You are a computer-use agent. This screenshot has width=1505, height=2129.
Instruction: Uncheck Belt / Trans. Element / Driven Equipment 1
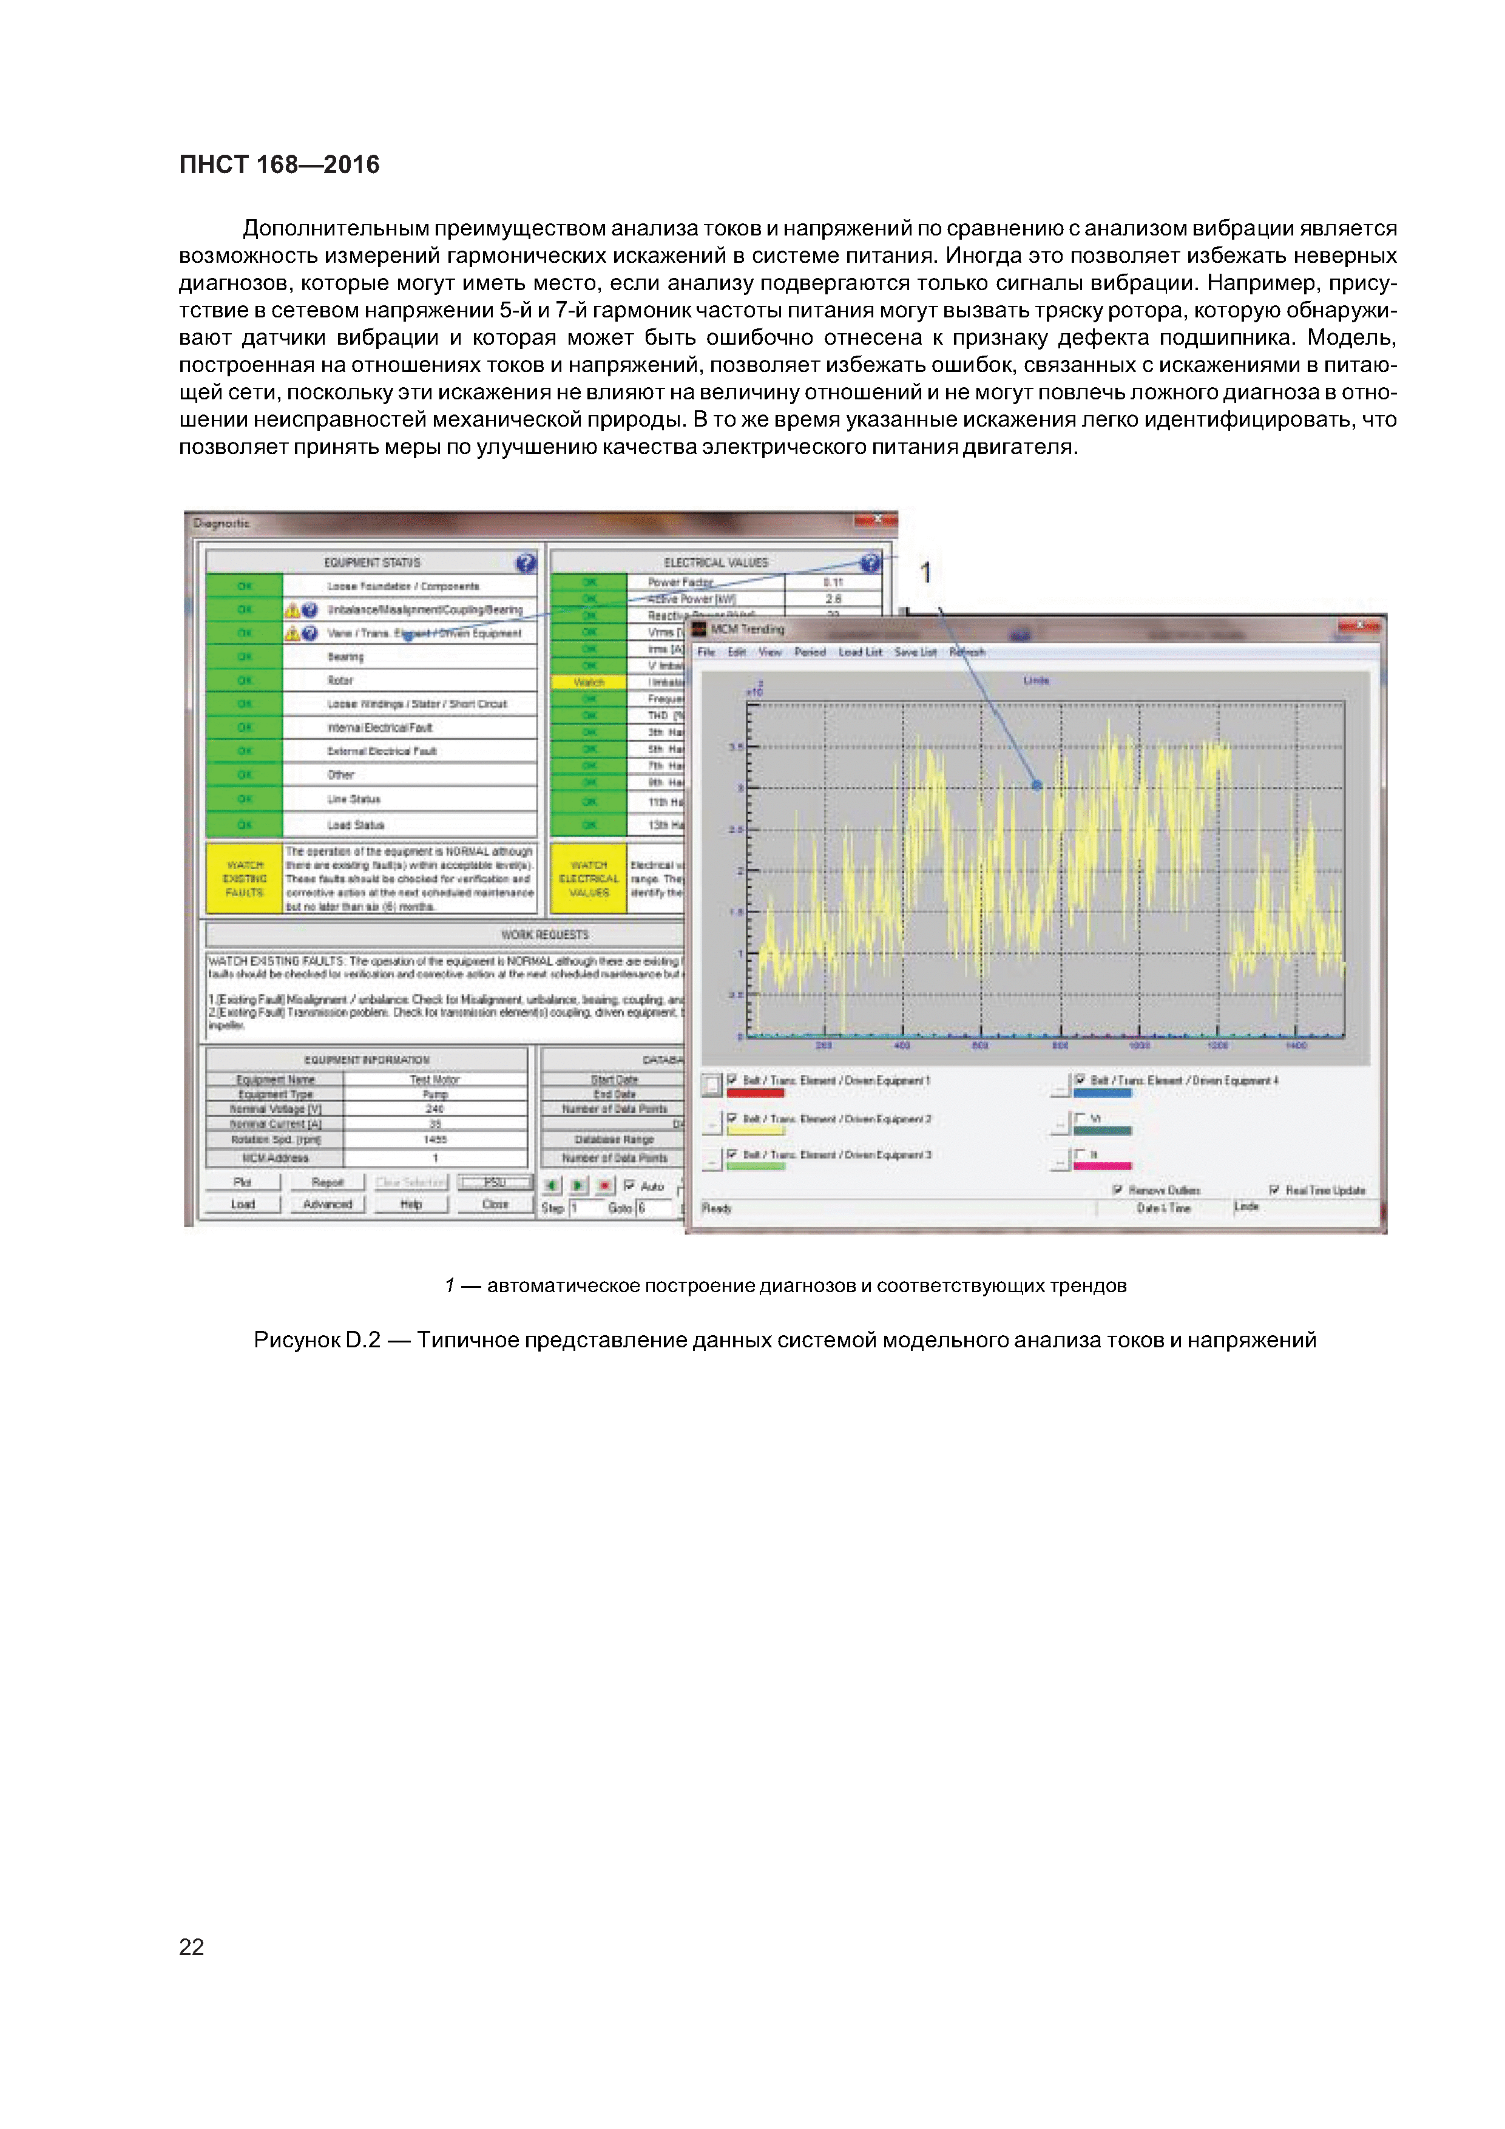(x=732, y=1079)
